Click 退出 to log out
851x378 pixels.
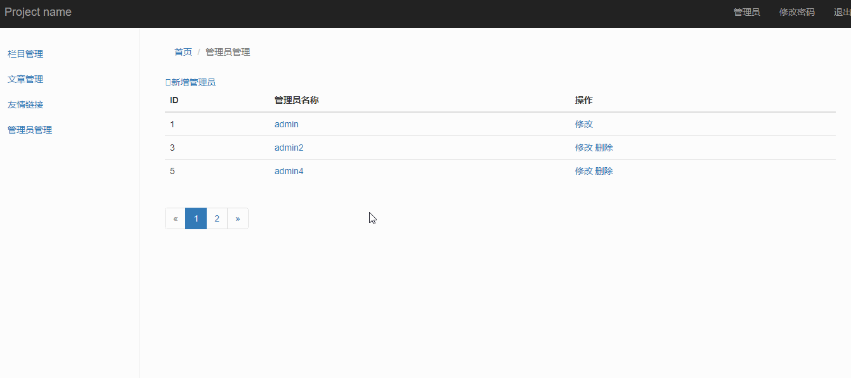click(842, 12)
